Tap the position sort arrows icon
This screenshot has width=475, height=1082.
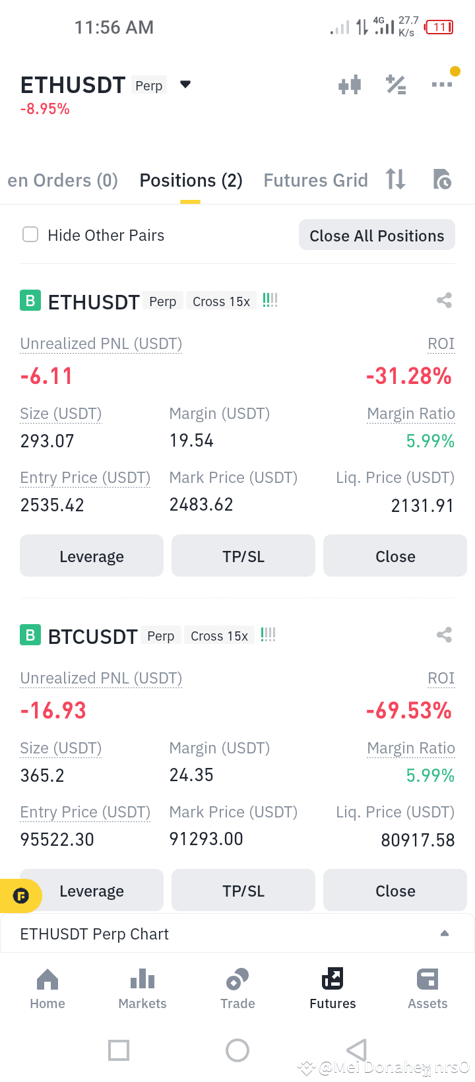(x=395, y=179)
